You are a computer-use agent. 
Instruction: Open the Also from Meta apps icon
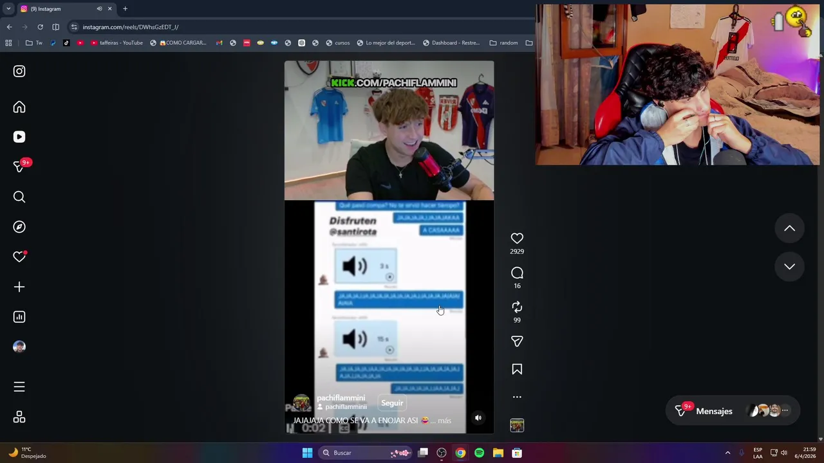pyautogui.click(x=19, y=417)
